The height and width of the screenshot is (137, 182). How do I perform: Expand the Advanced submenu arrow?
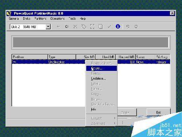pos(115,123)
